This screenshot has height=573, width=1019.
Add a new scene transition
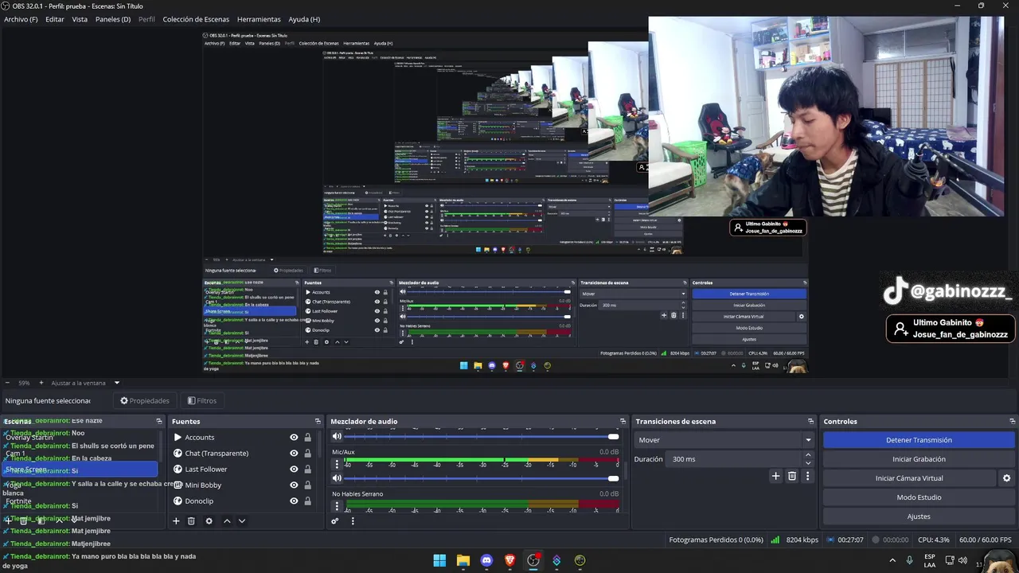775,476
